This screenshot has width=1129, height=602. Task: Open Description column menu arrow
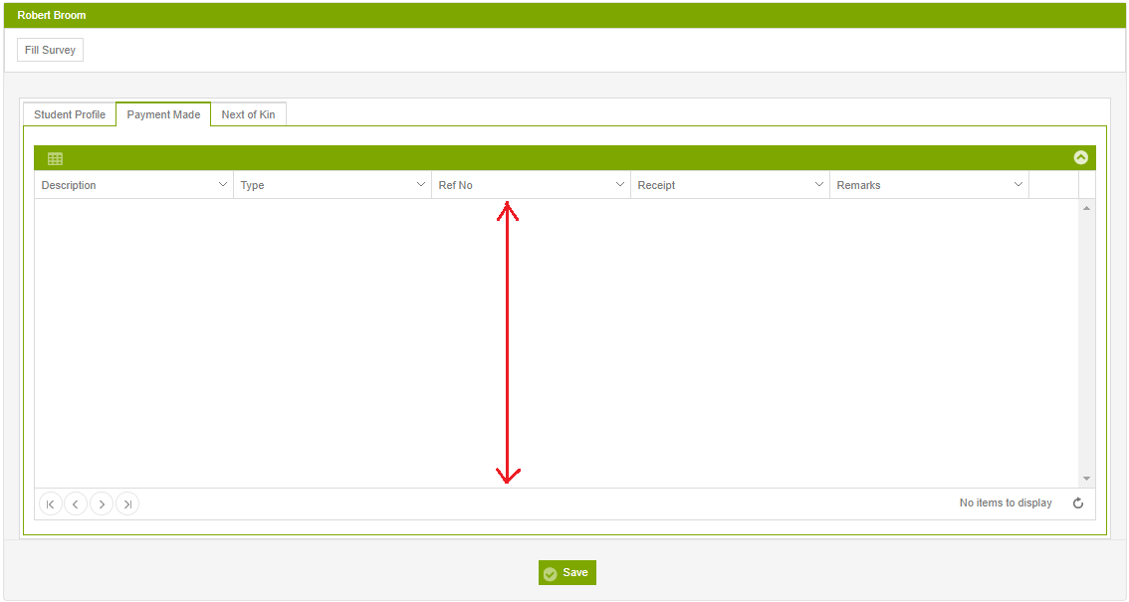coord(222,185)
